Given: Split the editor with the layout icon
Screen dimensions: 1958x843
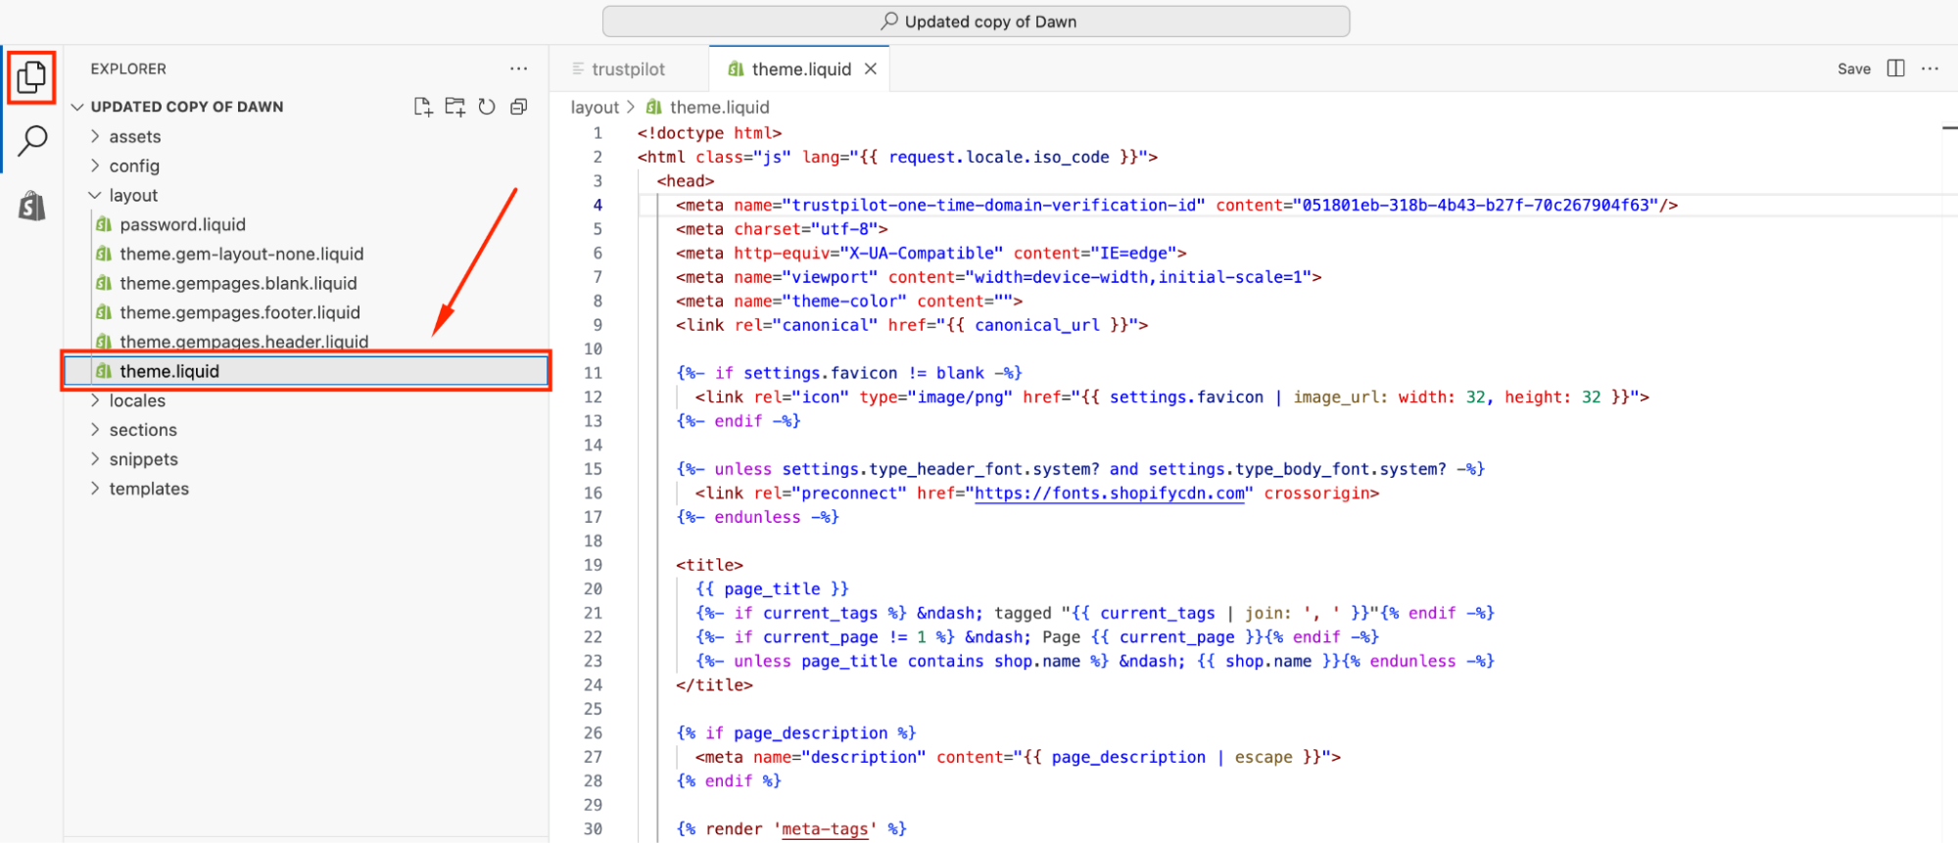Looking at the screenshot, I should (1895, 69).
